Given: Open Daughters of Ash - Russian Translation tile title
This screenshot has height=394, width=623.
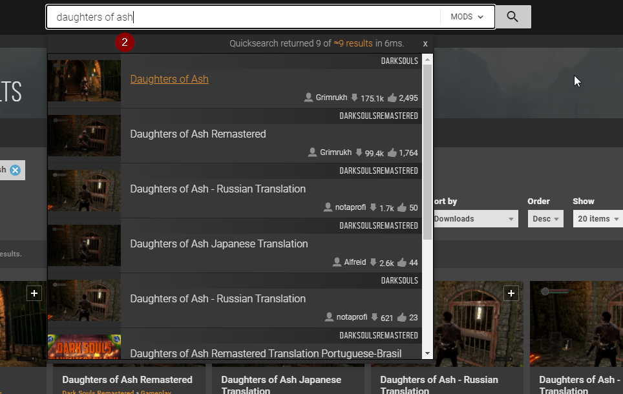Looking at the screenshot, I should tap(439, 384).
